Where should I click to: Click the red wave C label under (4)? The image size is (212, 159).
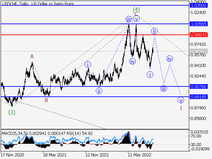(136, 14)
